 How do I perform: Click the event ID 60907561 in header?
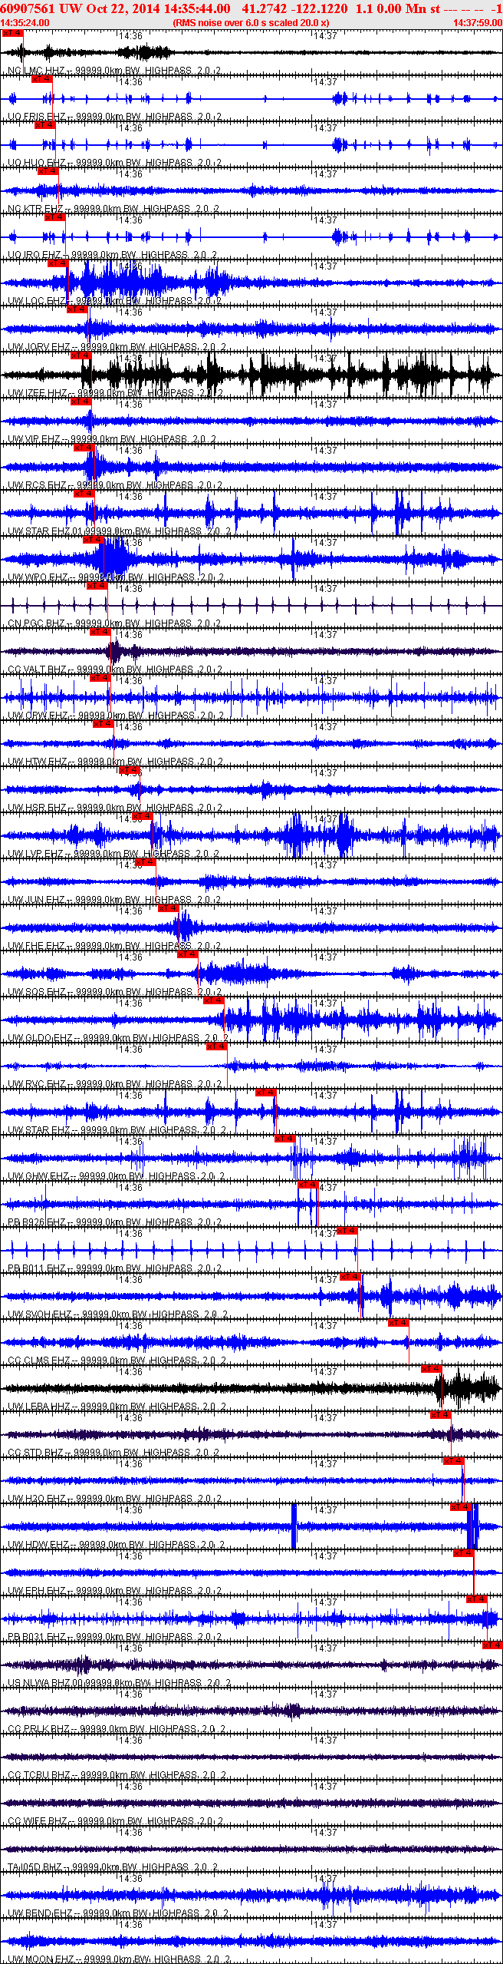click(28, 8)
